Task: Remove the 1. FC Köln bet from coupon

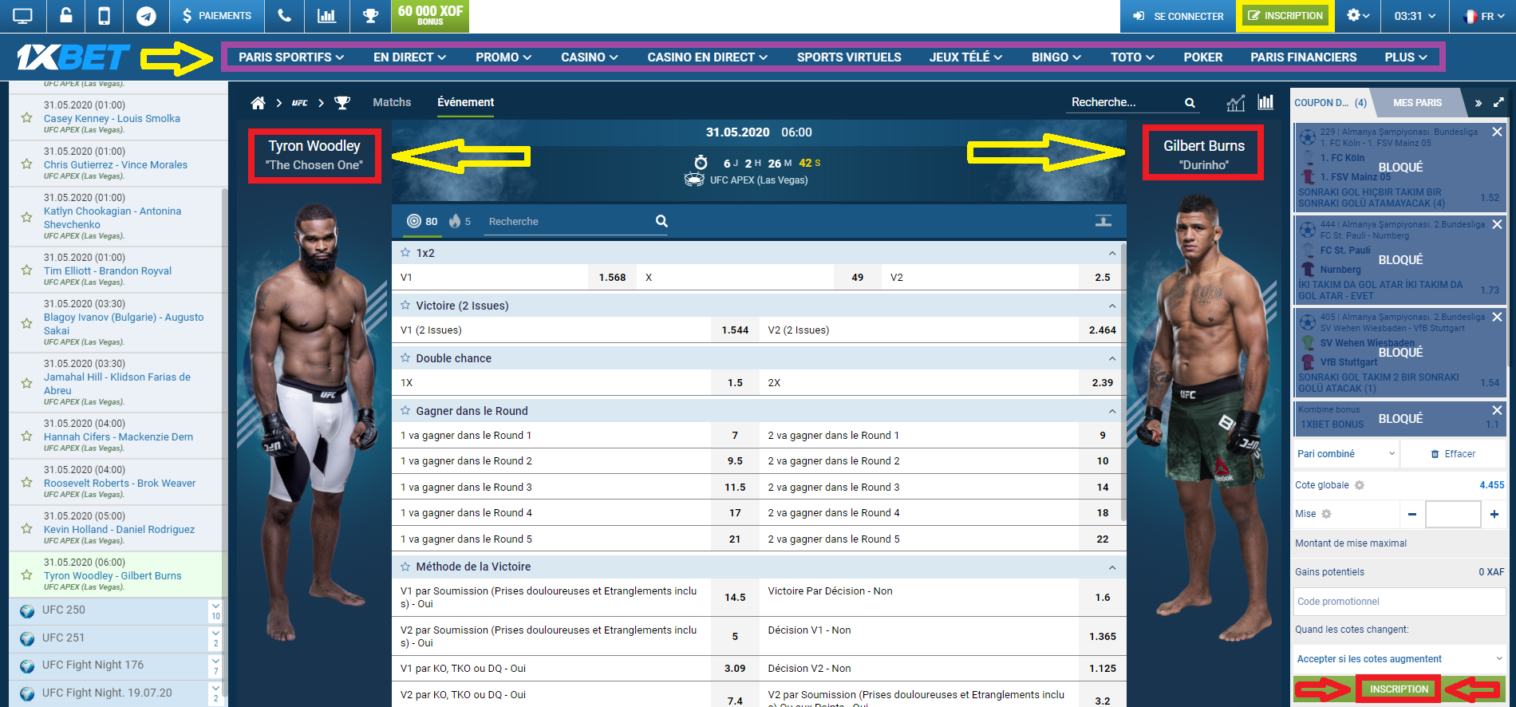Action: 1497,132
